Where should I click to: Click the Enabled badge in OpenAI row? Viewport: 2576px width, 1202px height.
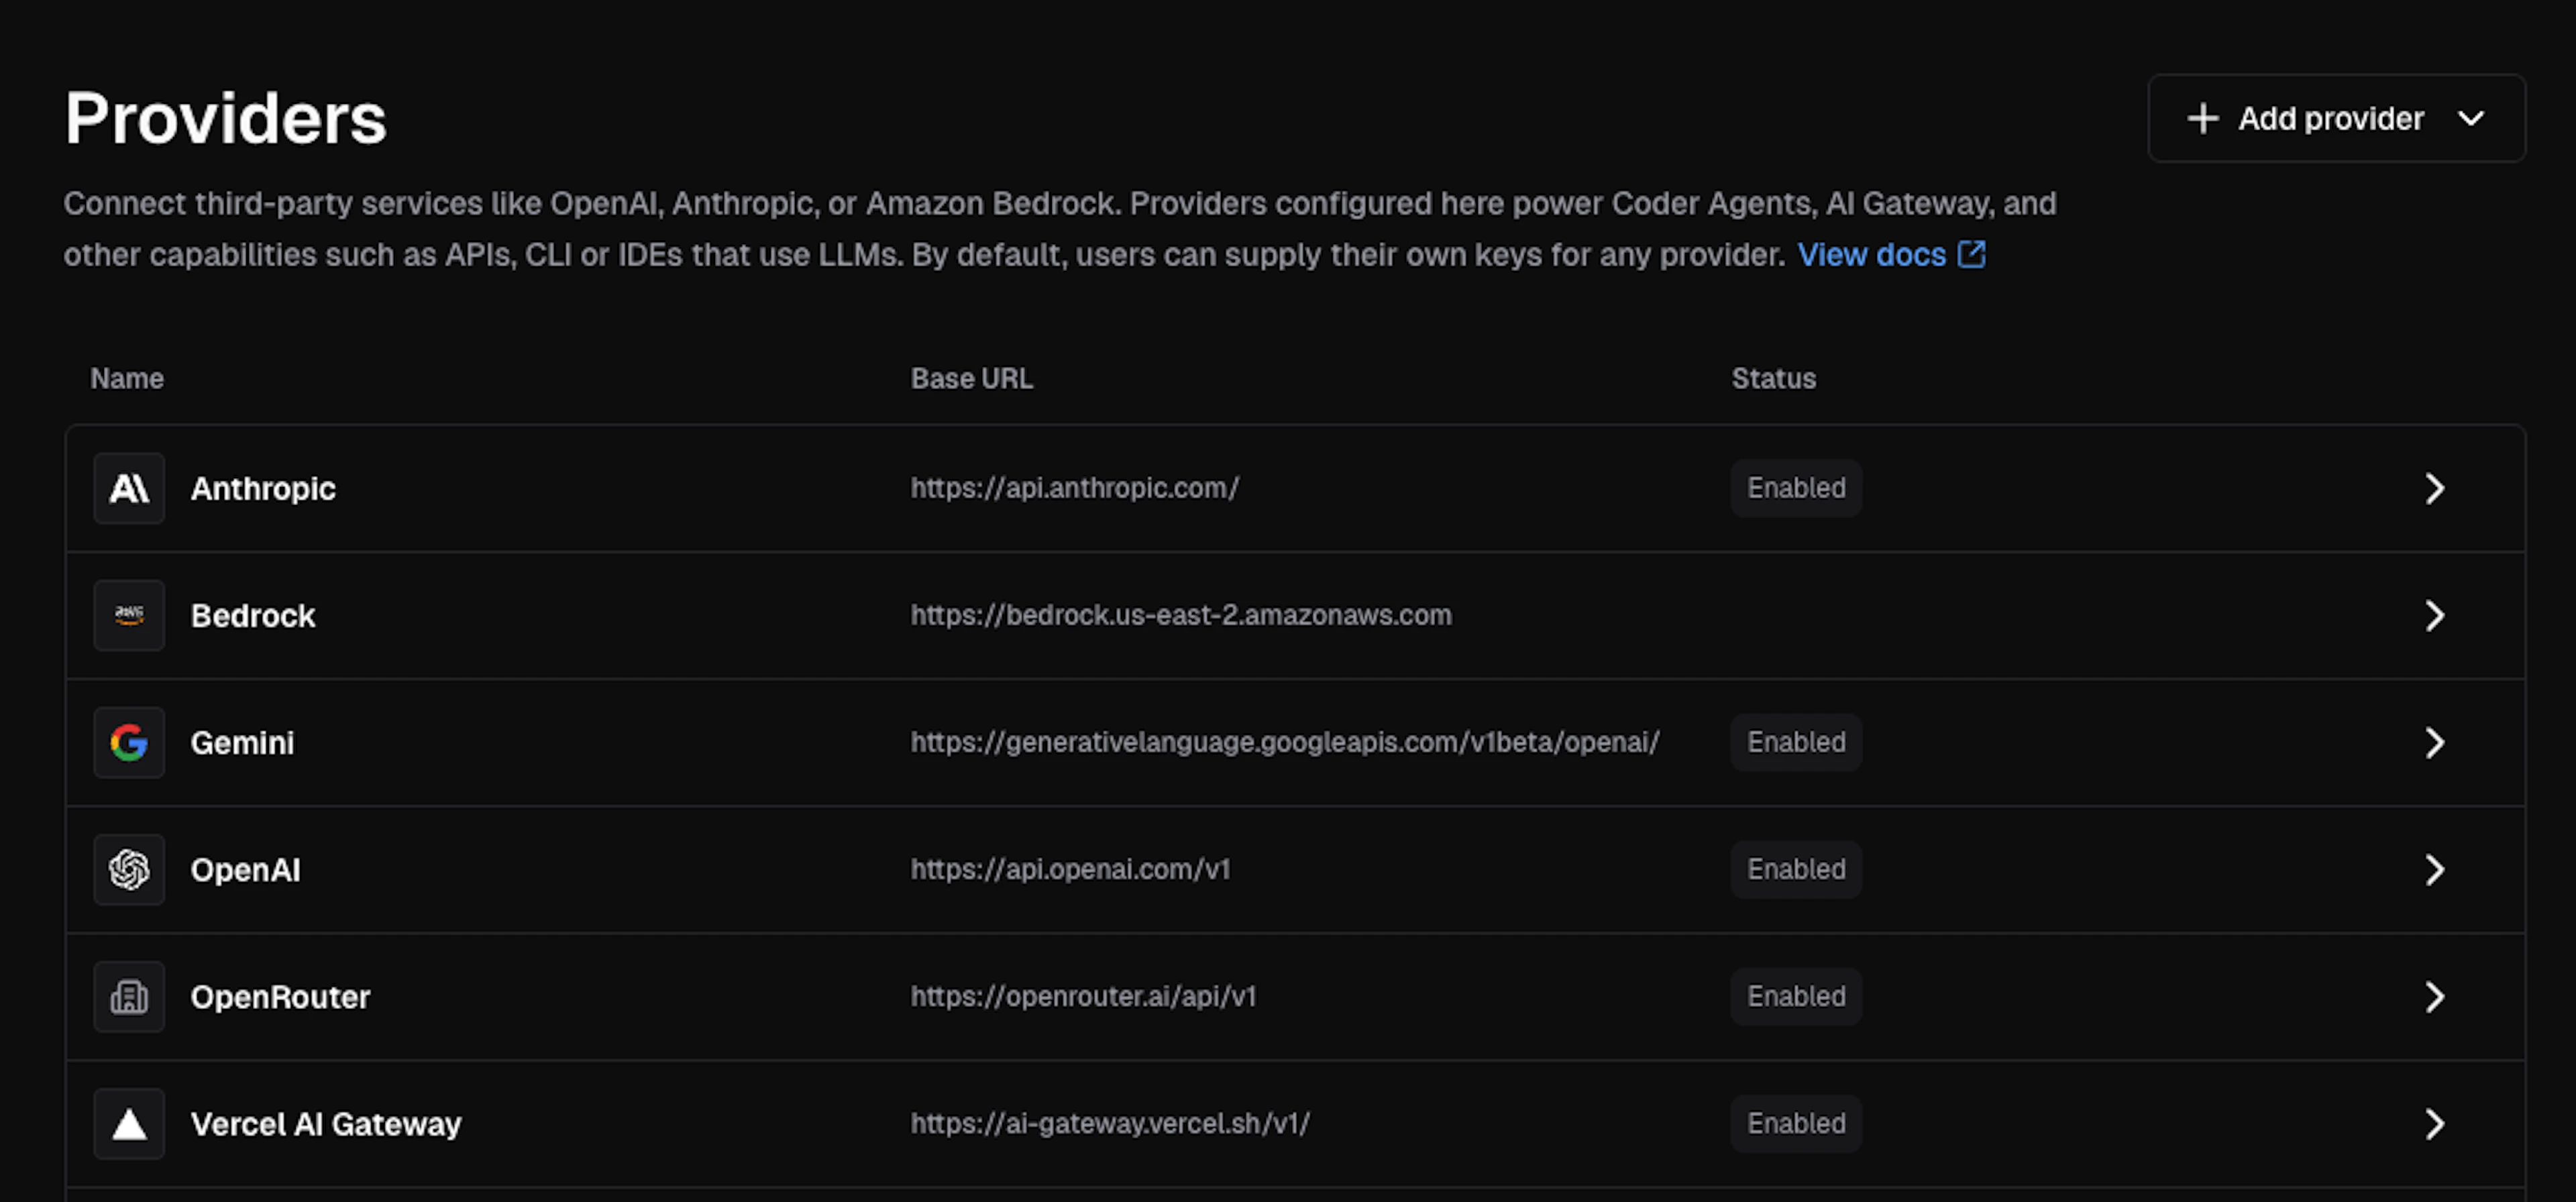pos(1796,869)
